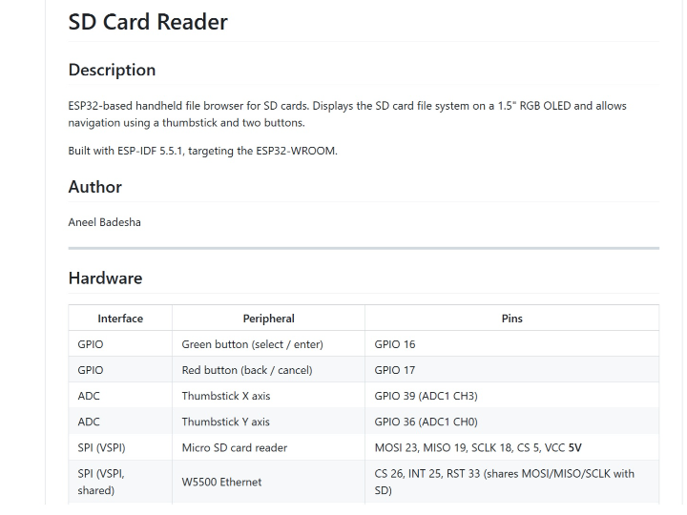Select the "Description" section heading

click(112, 70)
